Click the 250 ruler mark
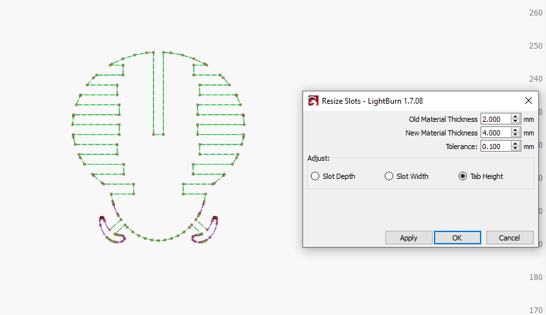 tap(536, 46)
